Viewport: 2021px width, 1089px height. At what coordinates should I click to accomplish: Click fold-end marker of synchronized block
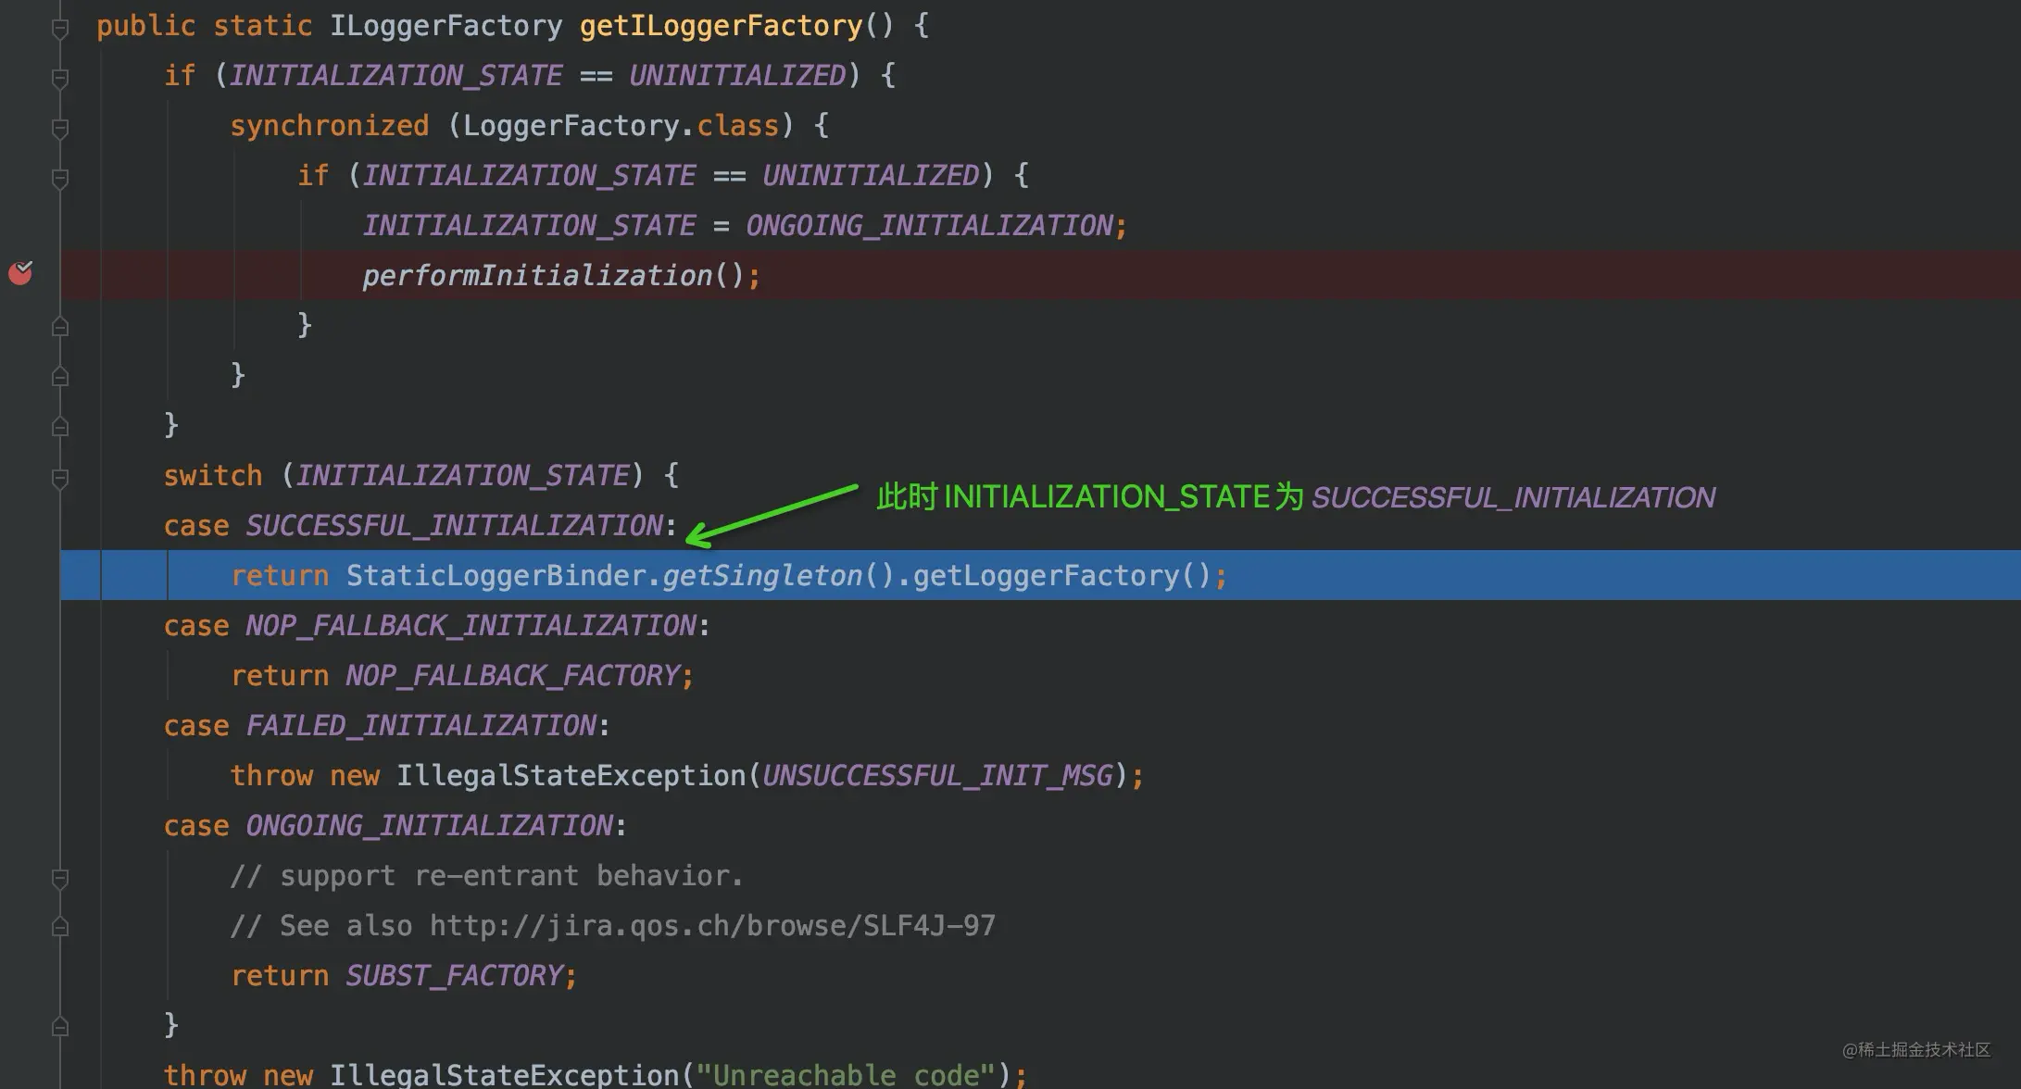[60, 377]
